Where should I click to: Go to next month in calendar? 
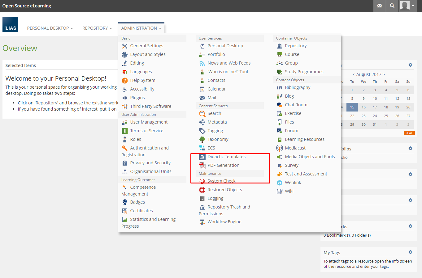[x=384, y=74]
